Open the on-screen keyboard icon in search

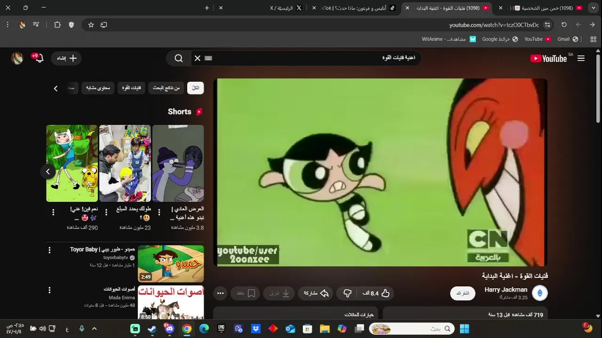coord(208,58)
